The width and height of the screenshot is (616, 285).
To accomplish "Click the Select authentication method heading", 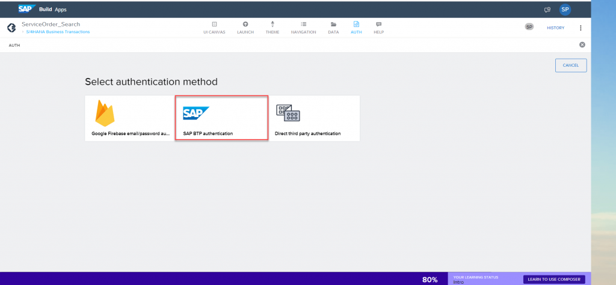I will coord(151,82).
